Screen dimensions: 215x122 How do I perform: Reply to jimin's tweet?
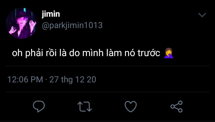tap(39, 106)
